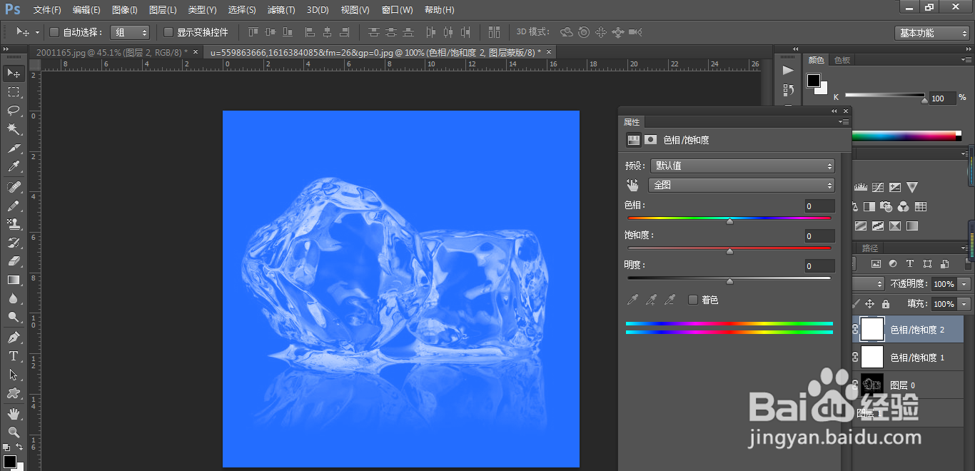Select the Rectangular Marquee tool
975x471 pixels.
14,92
